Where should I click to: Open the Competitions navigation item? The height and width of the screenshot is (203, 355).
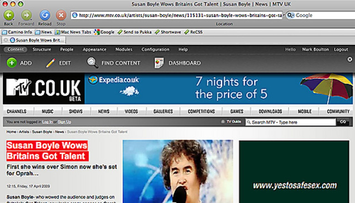[x=201, y=111]
